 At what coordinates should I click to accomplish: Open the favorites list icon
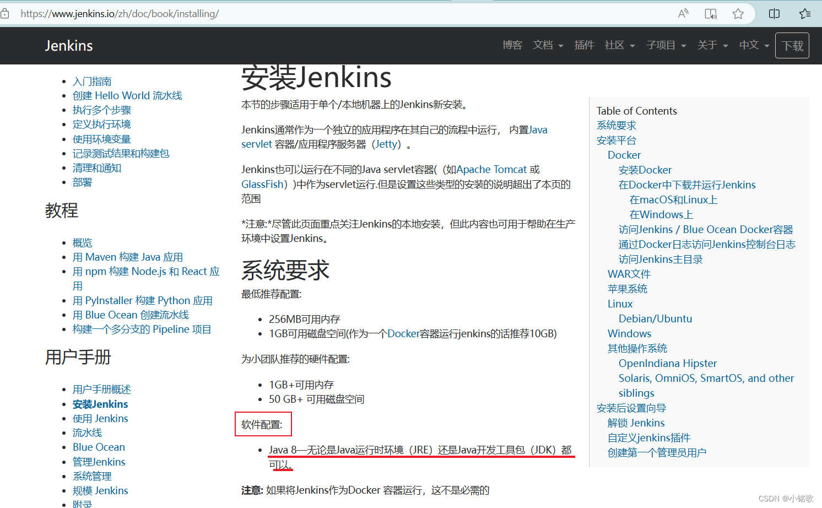pos(805,14)
